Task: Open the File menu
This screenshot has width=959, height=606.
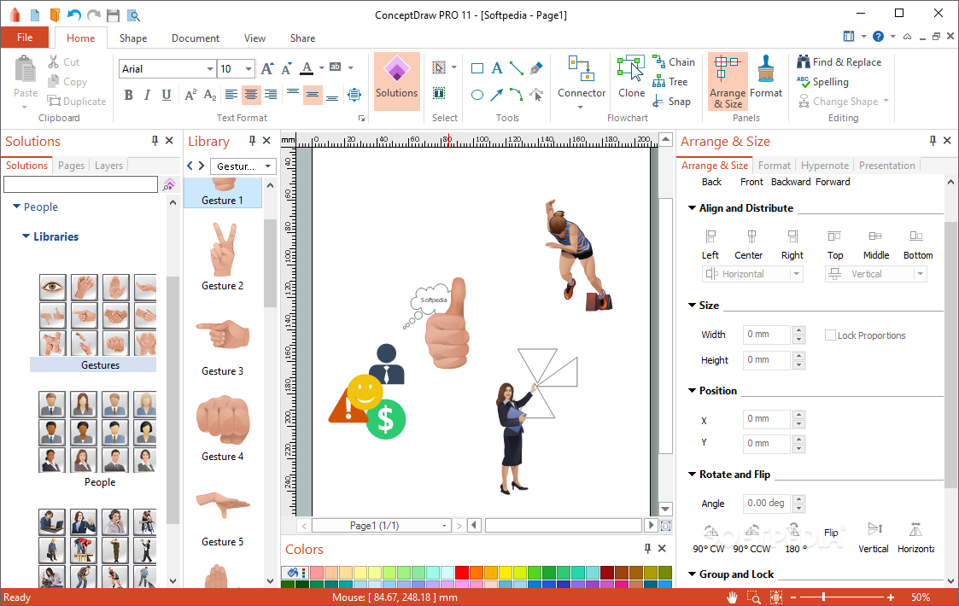Action: pos(25,38)
